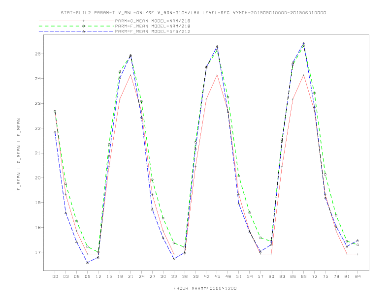This screenshot has width=390, height=301.
Task: Click x-axis tick label 51
Action: point(239,276)
